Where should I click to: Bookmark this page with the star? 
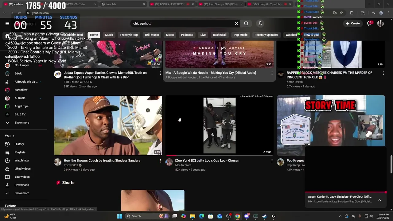tap(341, 13)
